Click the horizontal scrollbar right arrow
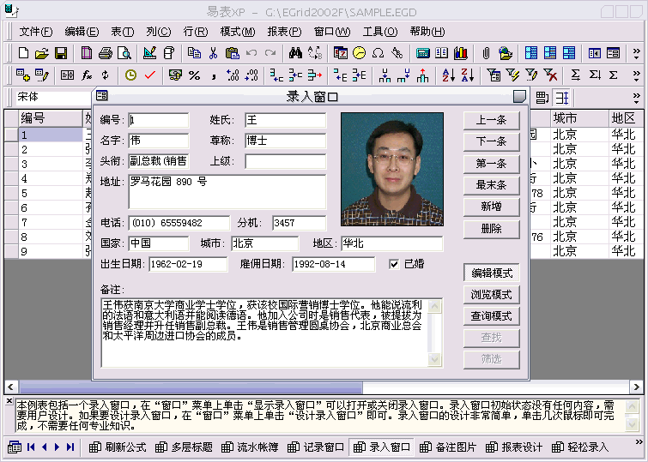Image resolution: width=648 pixels, height=462 pixels. point(636,387)
